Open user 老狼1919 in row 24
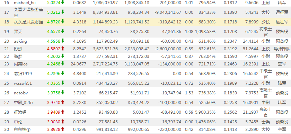The width and height of the screenshot is (291, 134). click(23, 74)
